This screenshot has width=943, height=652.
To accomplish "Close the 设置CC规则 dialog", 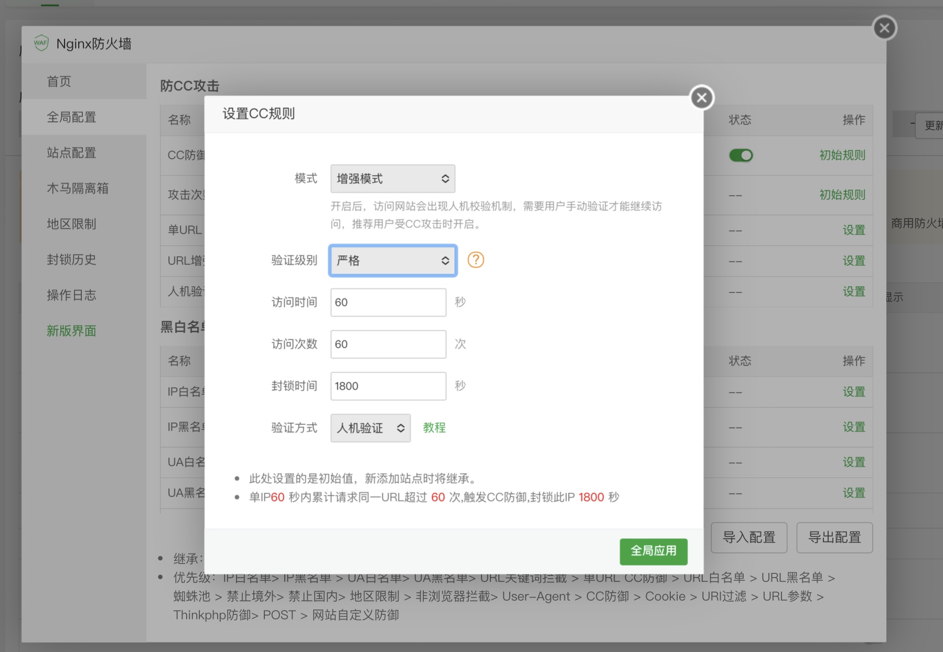I will (x=702, y=97).
